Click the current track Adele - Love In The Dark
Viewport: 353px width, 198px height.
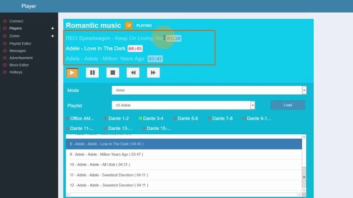point(95,48)
